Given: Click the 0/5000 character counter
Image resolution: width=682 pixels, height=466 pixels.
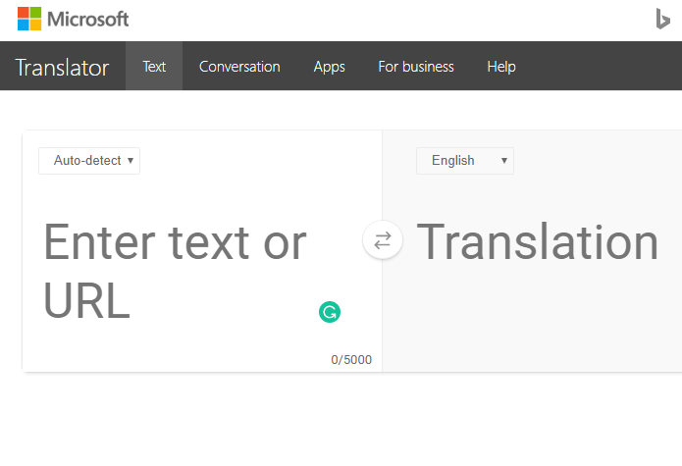Looking at the screenshot, I should 351,360.
